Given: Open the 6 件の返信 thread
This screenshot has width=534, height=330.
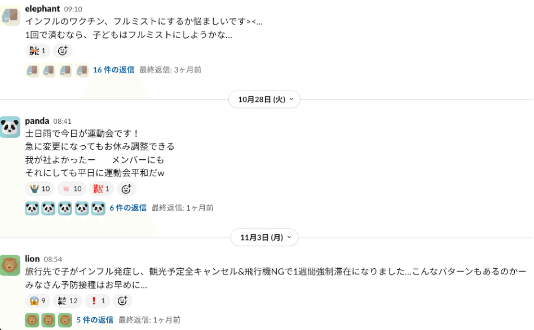Looking at the screenshot, I should (128, 208).
